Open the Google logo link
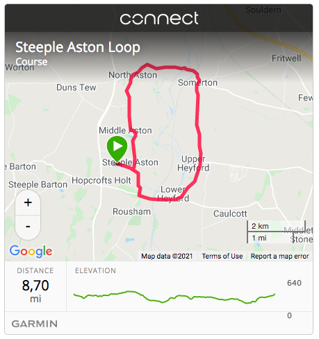319x339 pixels. coord(31,251)
